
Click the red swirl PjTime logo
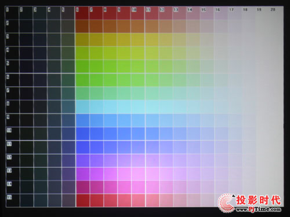tap(226, 203)
